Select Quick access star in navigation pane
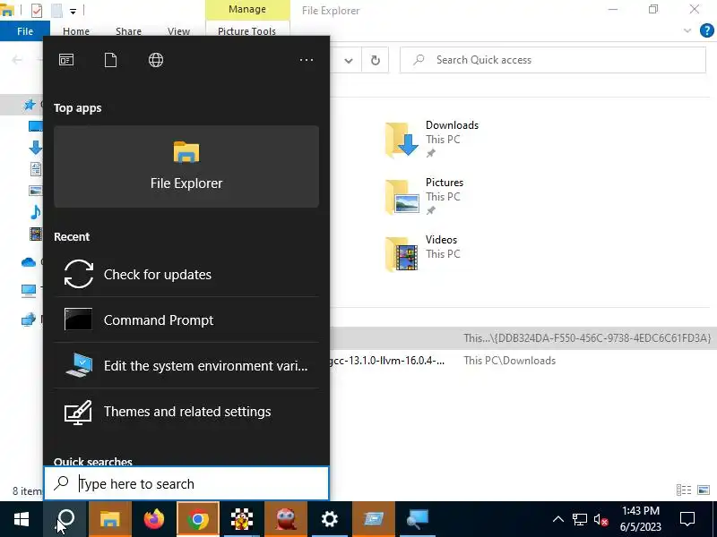Viewport: 717px width, 537px height. click(30, 105)
